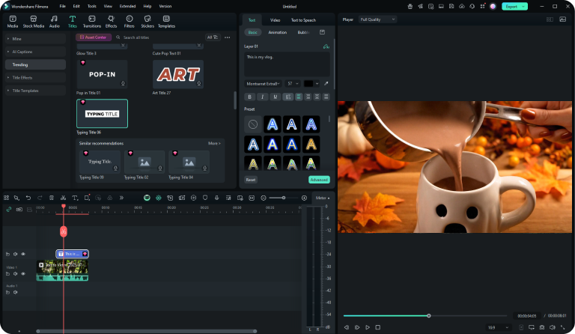Switch to the Text to Speech tab

303,20
